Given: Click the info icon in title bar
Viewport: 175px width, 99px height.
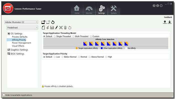Looking at the screenshot, I should (x=157, y=6).
